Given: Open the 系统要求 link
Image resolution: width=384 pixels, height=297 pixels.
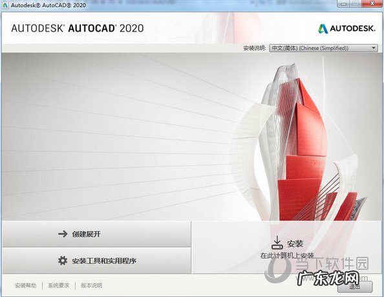Looking at the screenshot, I should pos(59,285).
